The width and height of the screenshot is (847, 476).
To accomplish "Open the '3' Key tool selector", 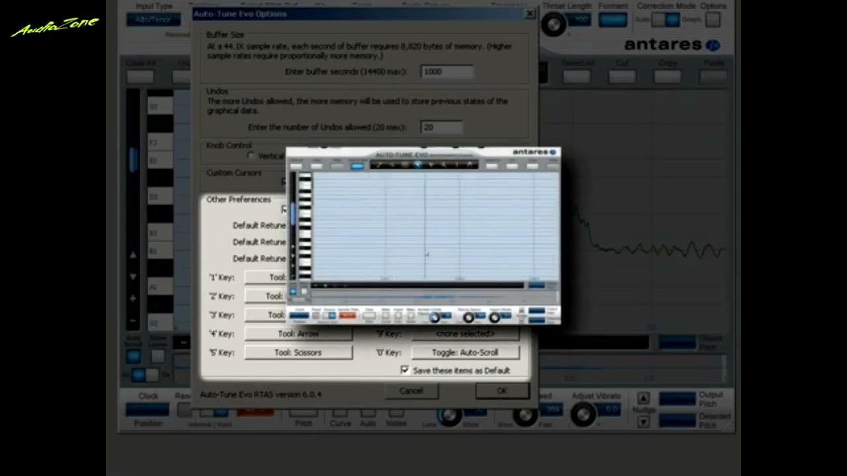I will point(265,315).
